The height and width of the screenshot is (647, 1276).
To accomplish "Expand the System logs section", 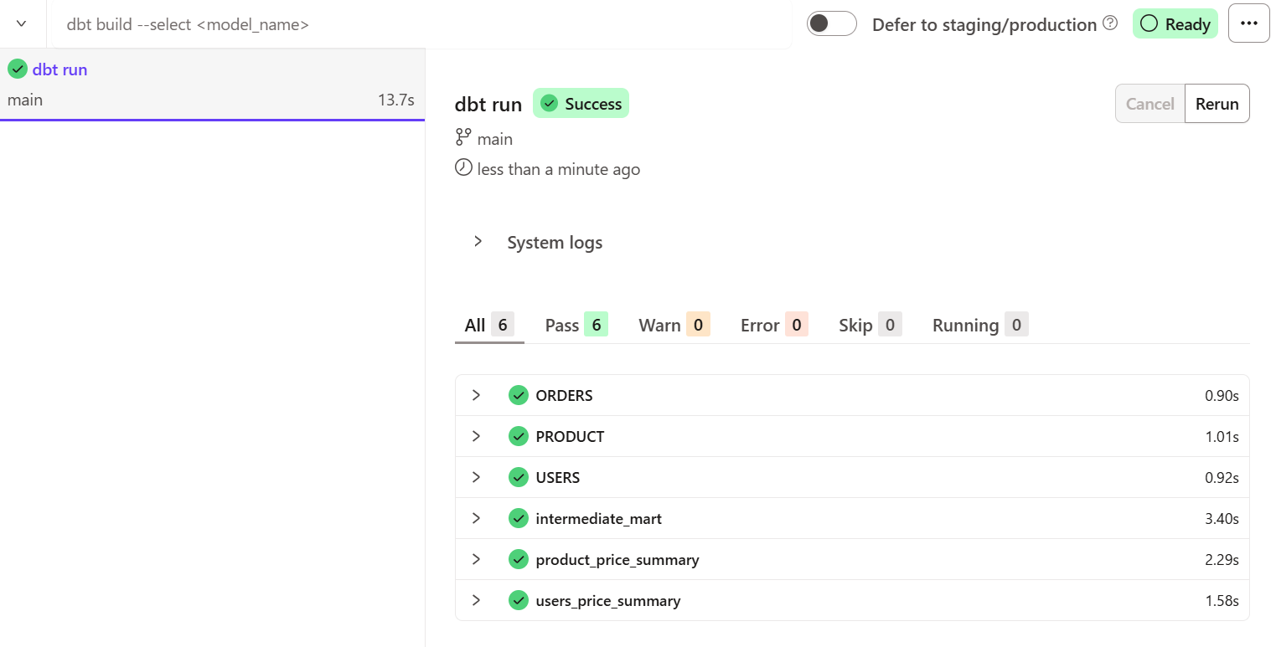I will tap(478, 241).
